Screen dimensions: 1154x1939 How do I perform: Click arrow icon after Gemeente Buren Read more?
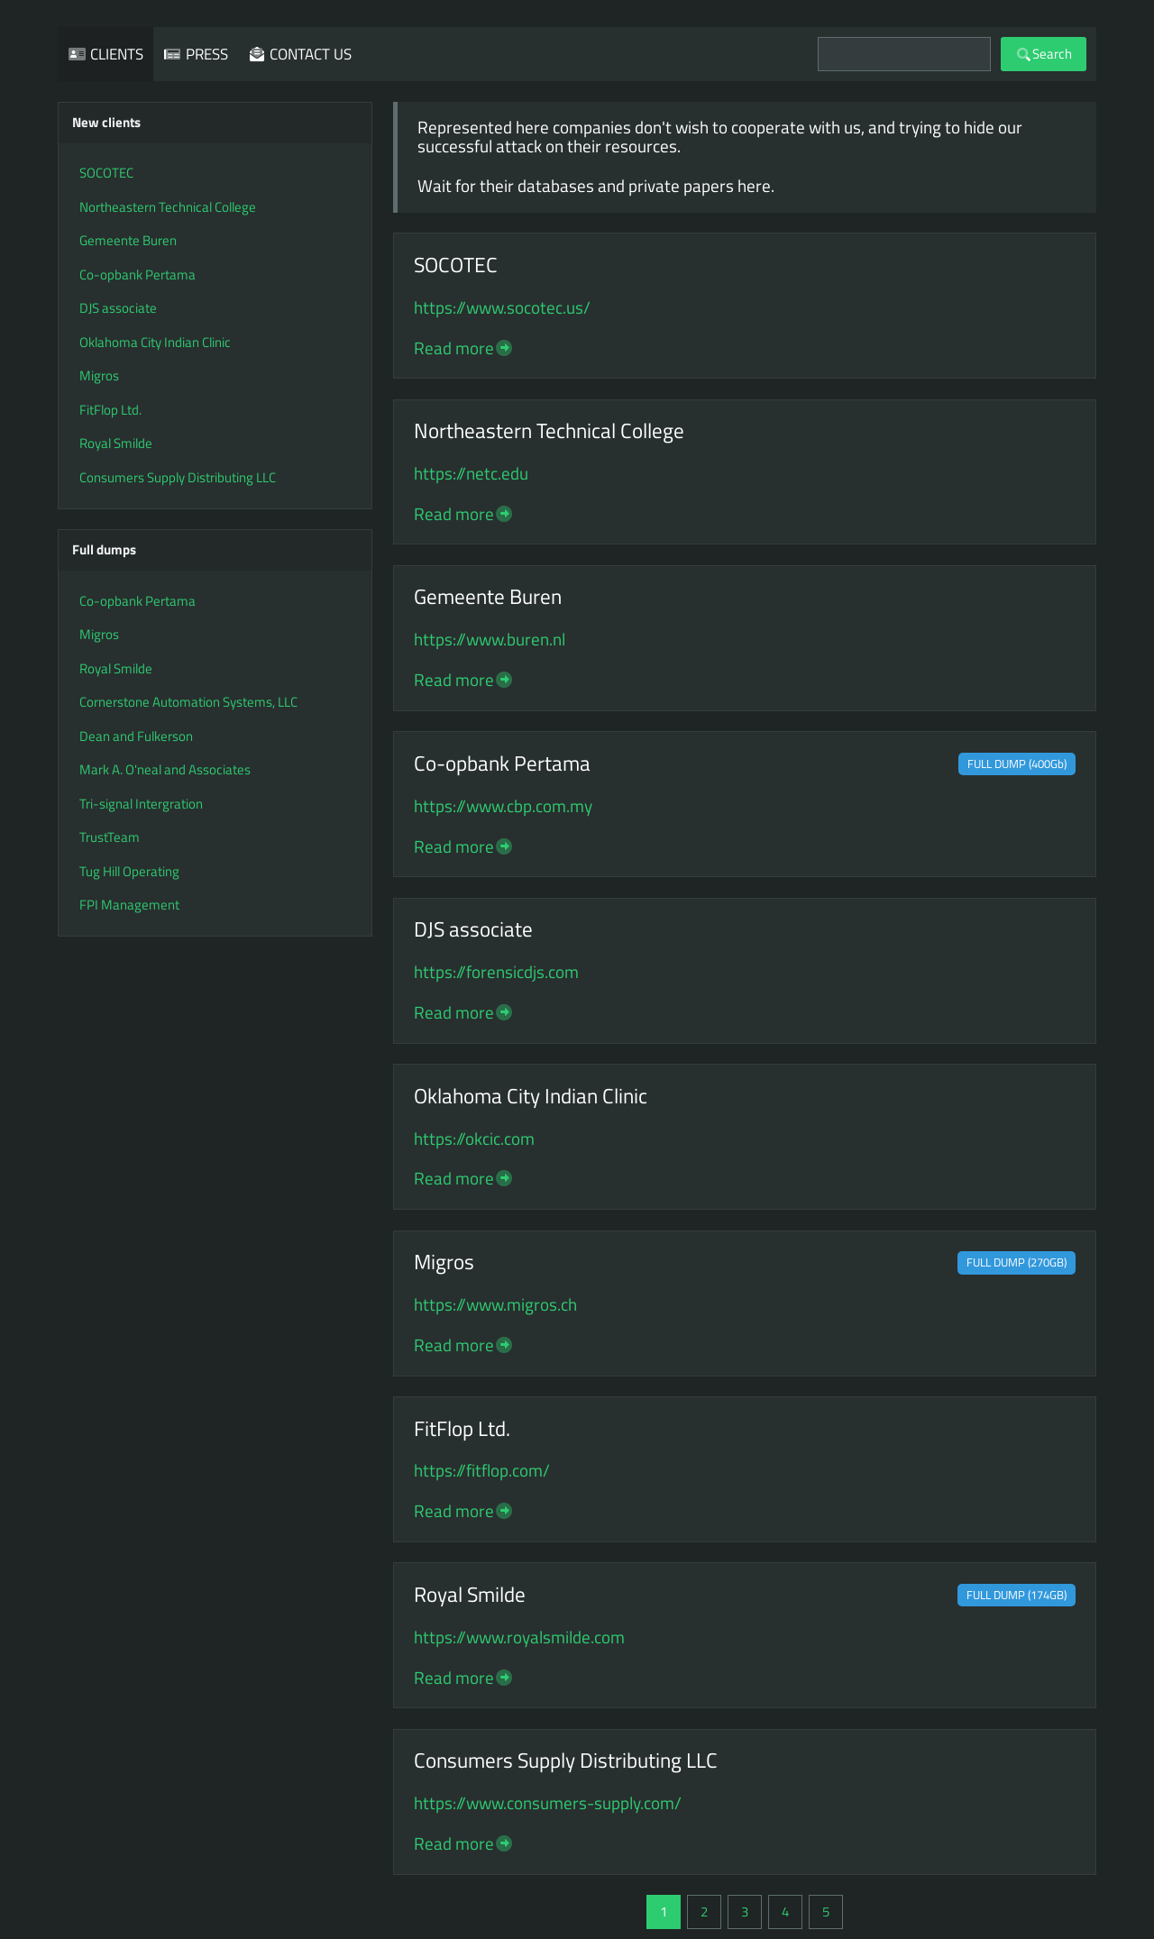tap(505, 680)
